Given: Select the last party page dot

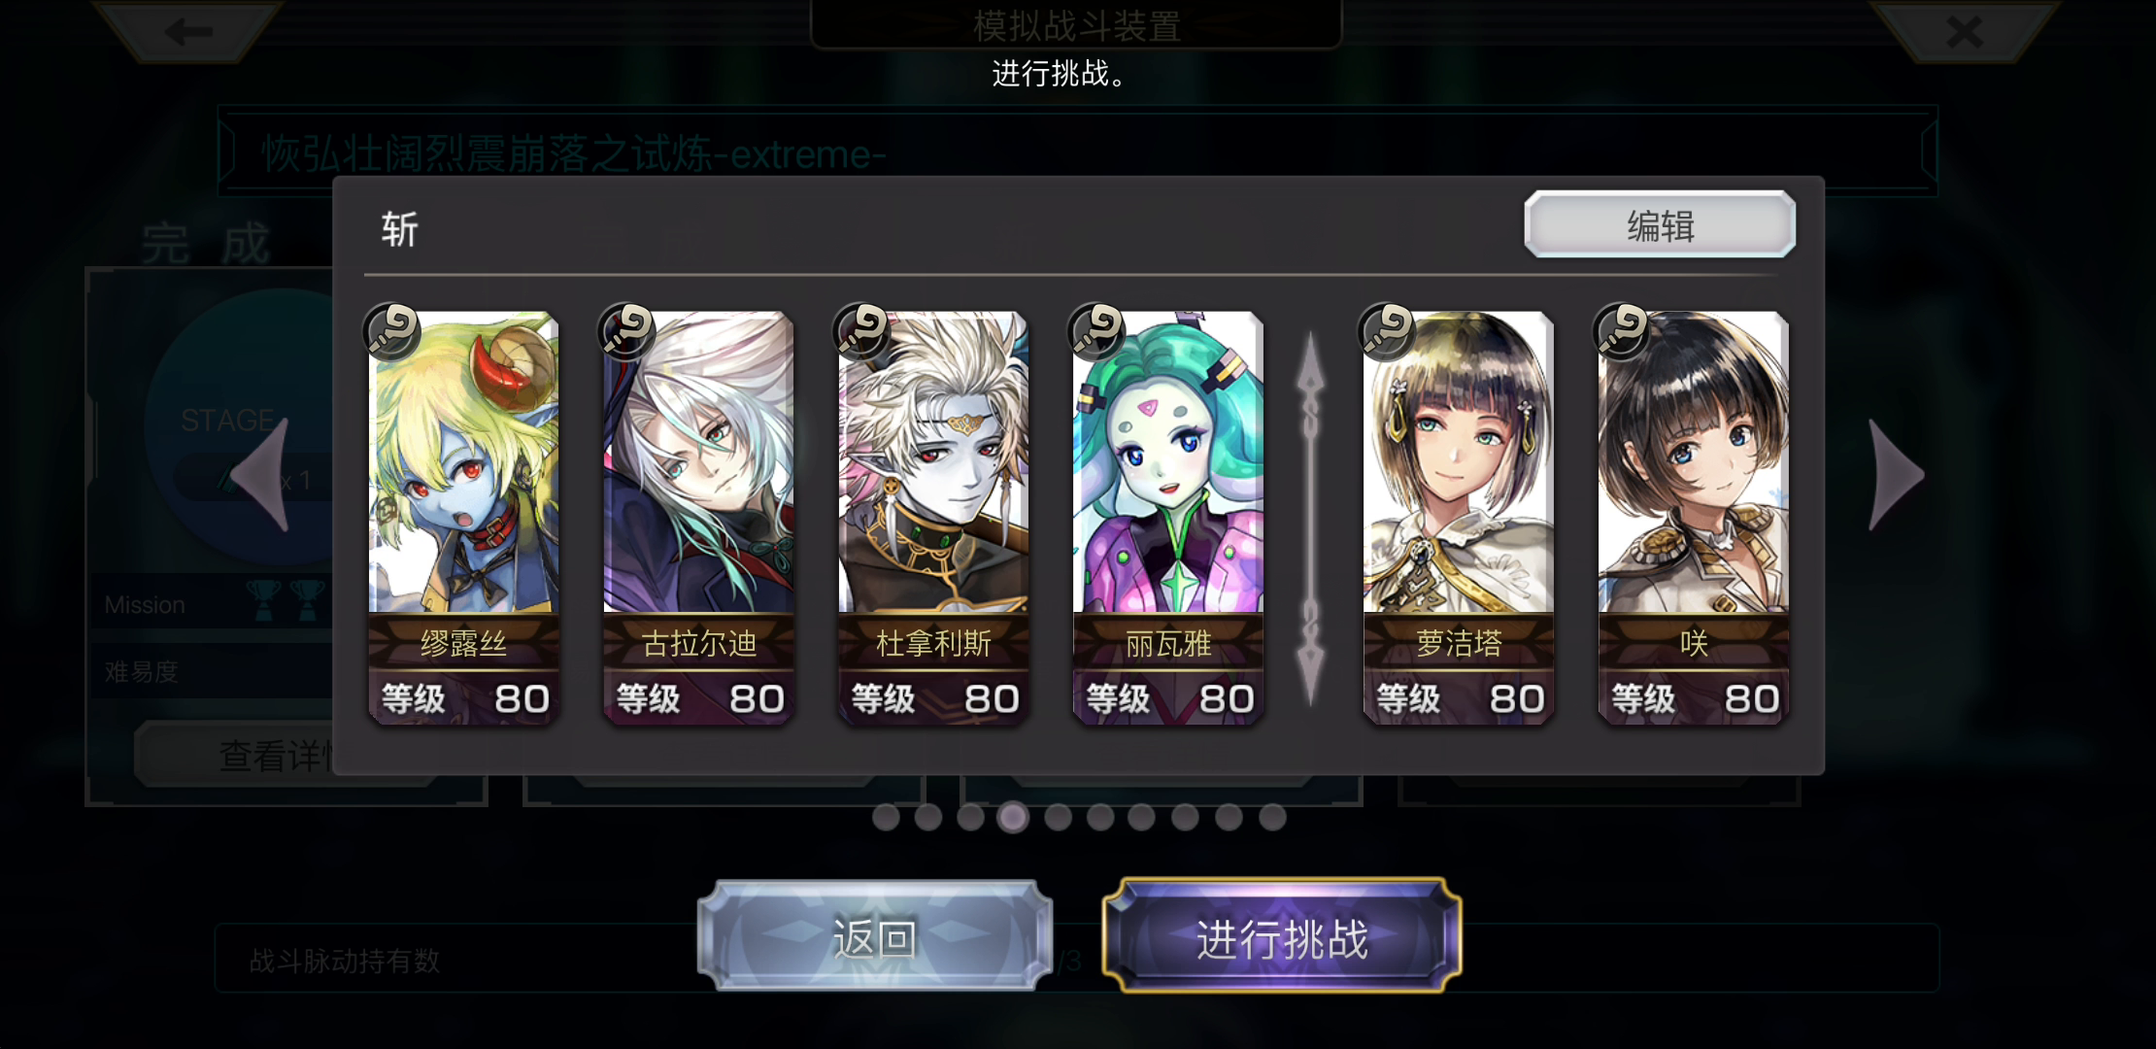Looking at the screenshot, I should pos(1272,818).
